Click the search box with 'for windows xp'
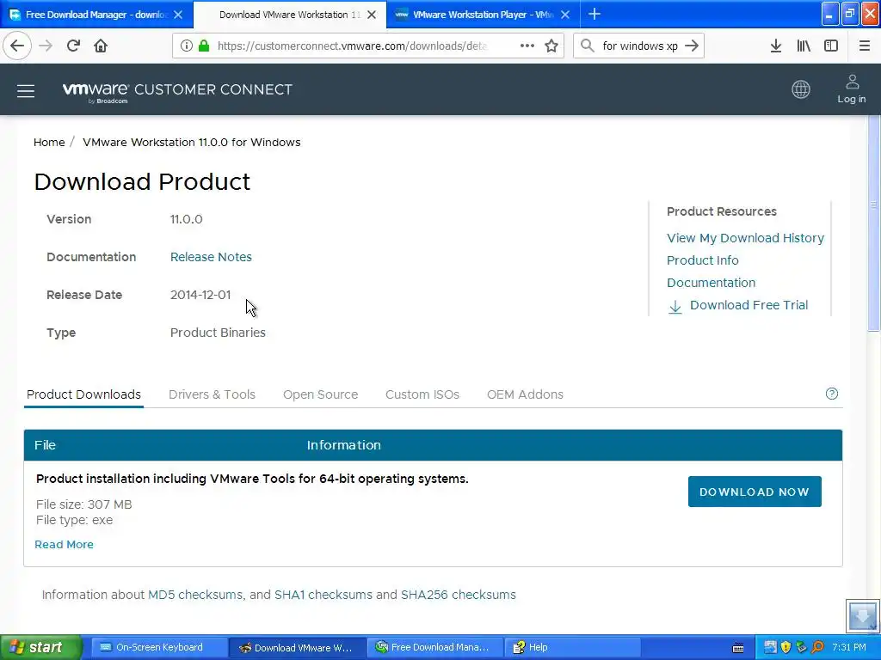Viewport: 881px width, 660px height. tap(640, 46)
